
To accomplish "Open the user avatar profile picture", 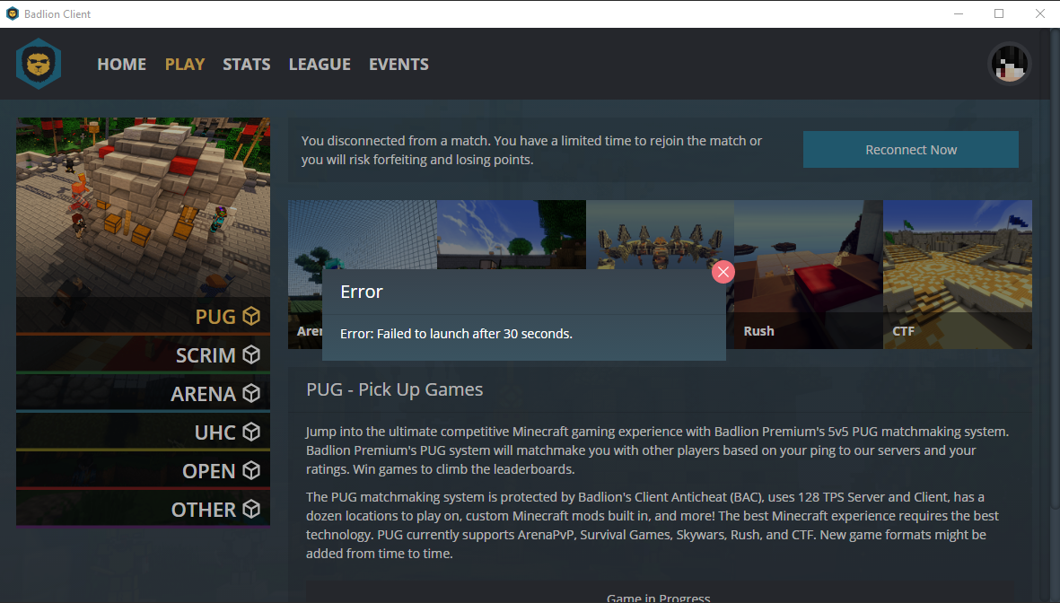I will (1010, 65).
